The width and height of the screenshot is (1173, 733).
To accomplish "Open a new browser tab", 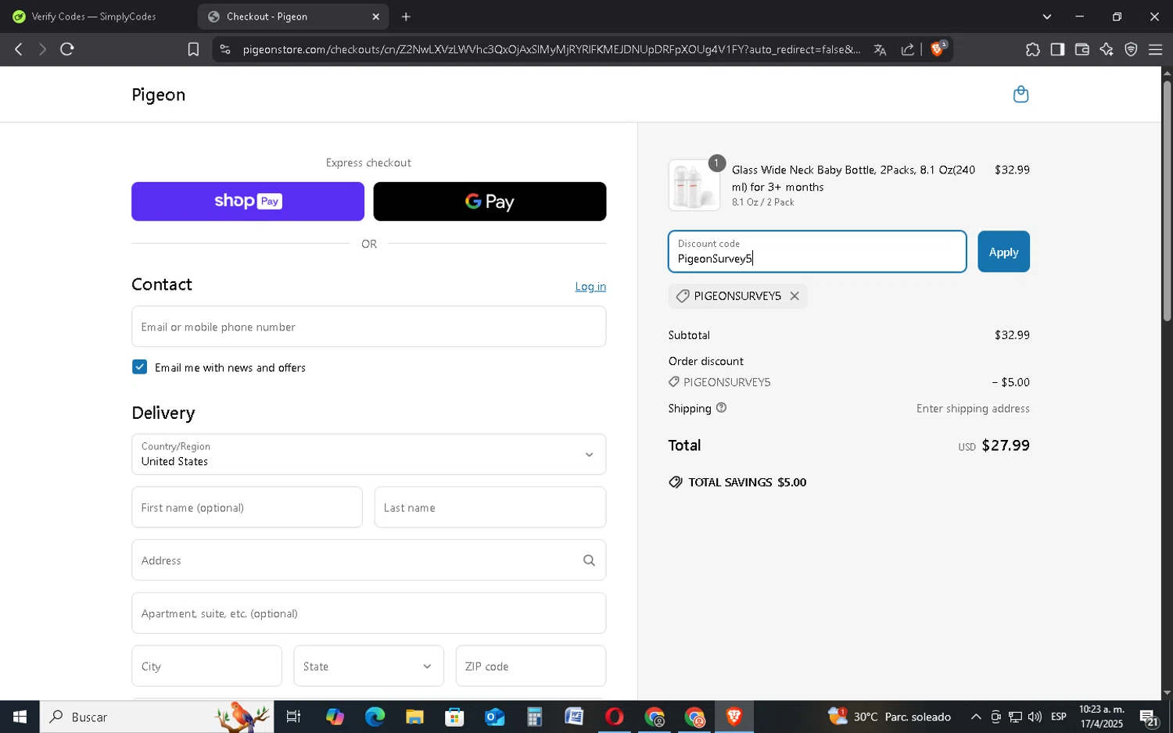I will point(406,16).
